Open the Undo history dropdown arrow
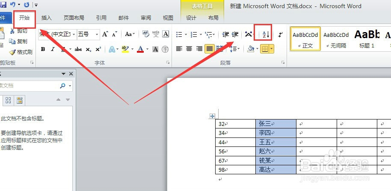The image size is (391, 191). (x=19, y=4)
